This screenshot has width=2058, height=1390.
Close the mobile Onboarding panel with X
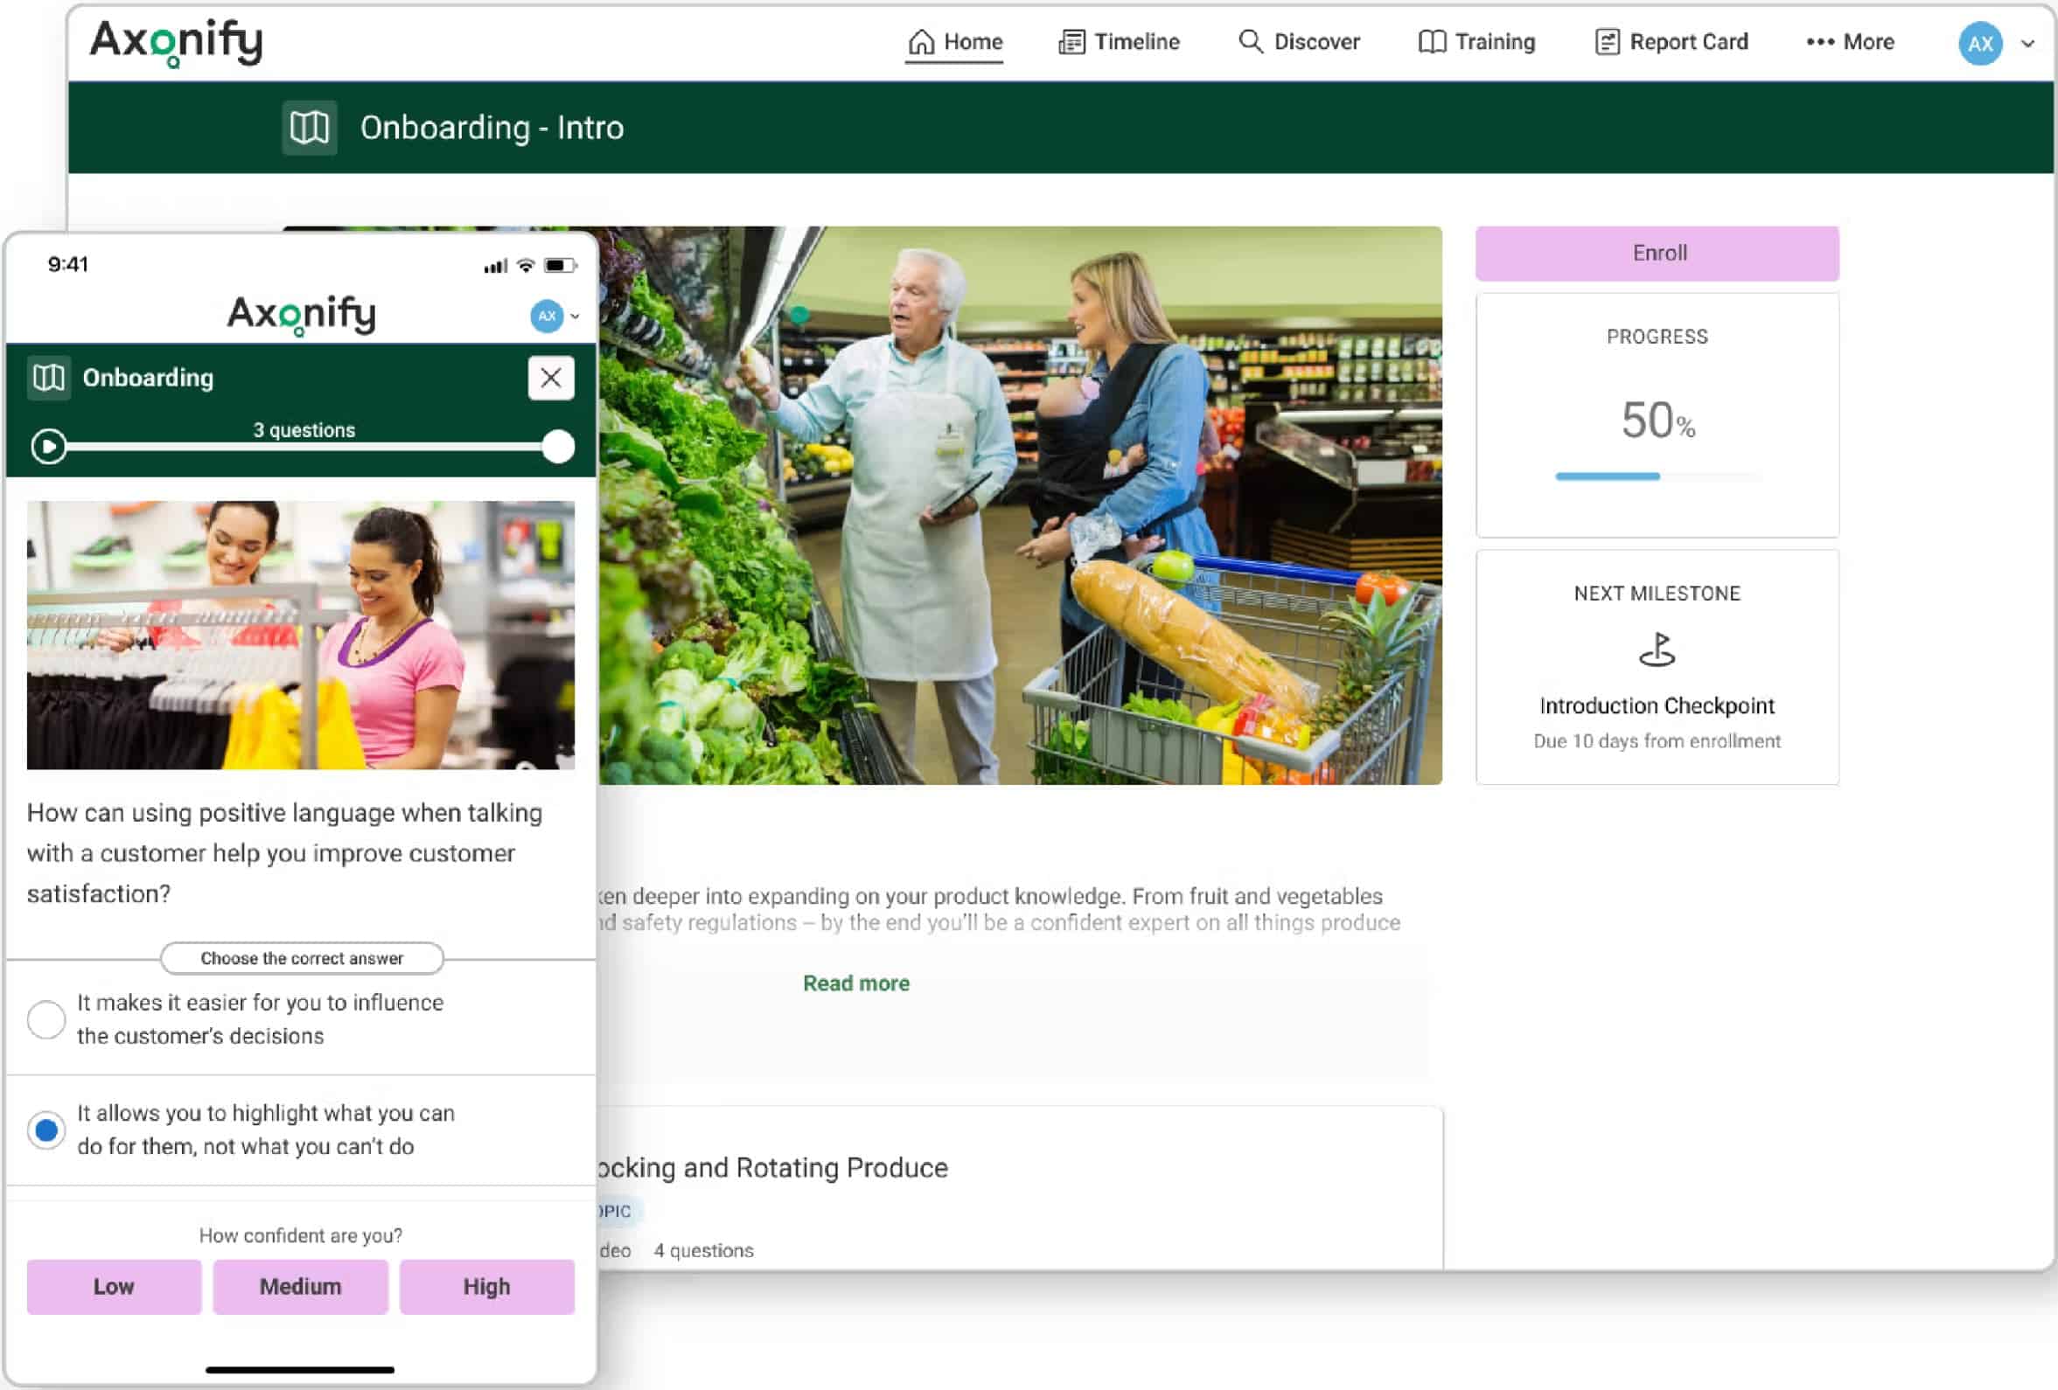[x=551, y=378]
